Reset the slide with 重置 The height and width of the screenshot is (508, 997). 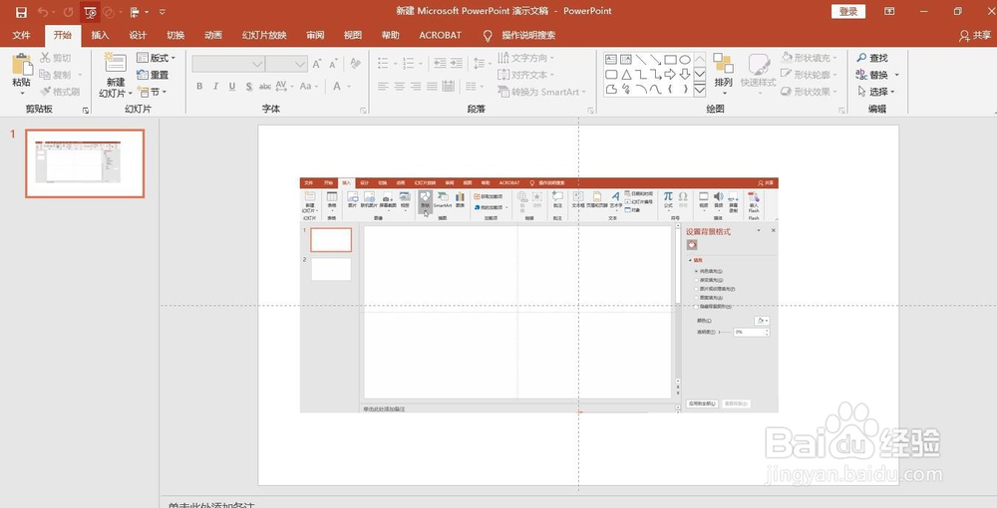[x=153, y=75]
